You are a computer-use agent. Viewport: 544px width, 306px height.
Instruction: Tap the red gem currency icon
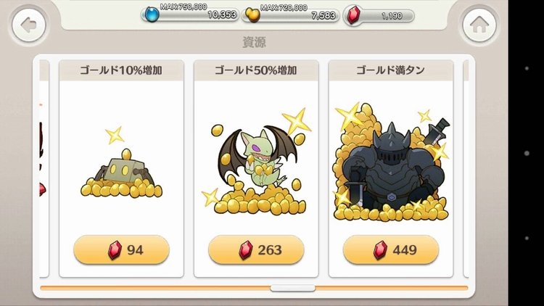[x=353, y=16]
